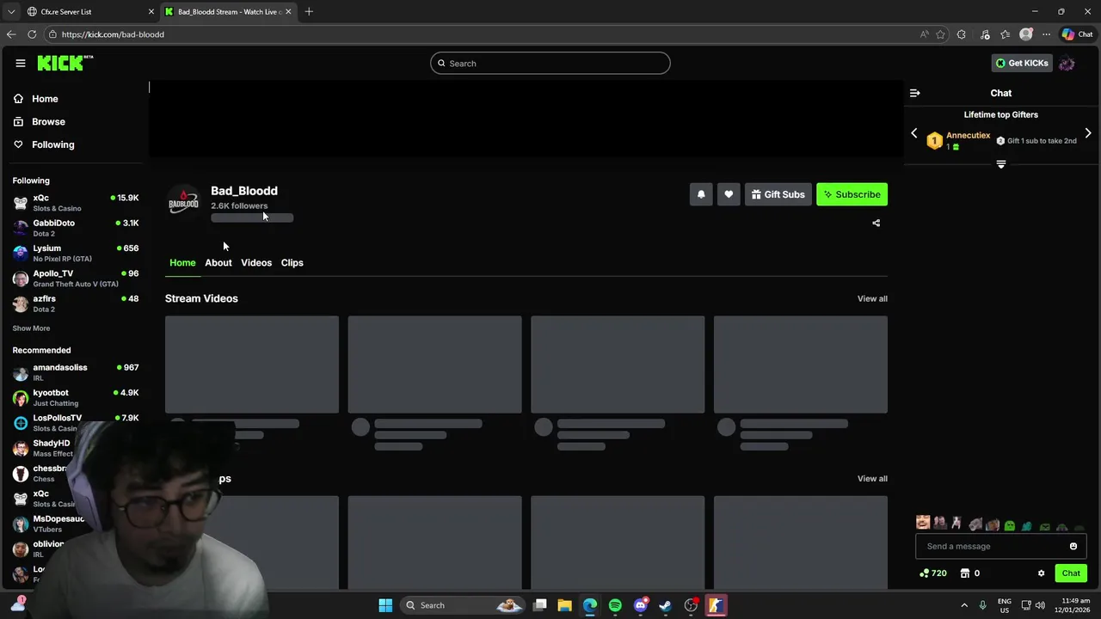This screenshot has height=619, width=1101.
Task: Open the Edge extensions icon
Action: (x=962, y=34)
